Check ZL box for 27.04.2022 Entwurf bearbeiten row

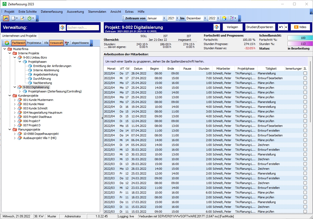(305, 78)
